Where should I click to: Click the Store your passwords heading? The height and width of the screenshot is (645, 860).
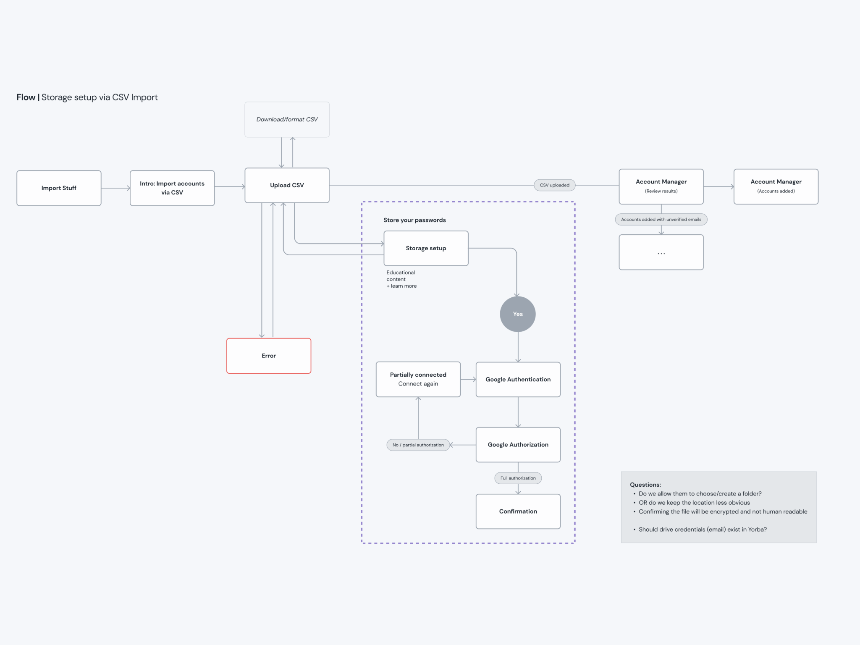click(x=414, y=220)
